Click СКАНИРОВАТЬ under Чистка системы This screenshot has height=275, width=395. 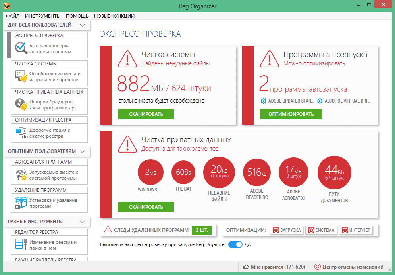coord(146,114)
